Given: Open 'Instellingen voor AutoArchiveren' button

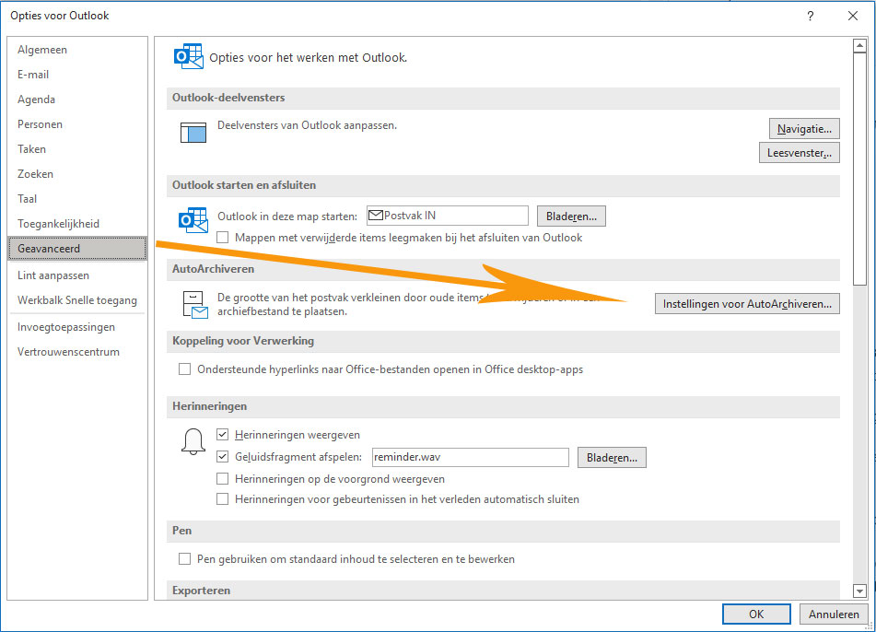Looking at the screenshot, I should pos(746,303).
